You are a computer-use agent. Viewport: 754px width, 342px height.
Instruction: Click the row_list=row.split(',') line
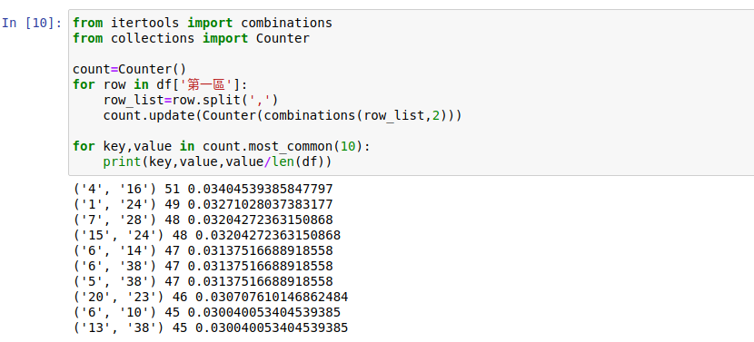pos(191,100)
